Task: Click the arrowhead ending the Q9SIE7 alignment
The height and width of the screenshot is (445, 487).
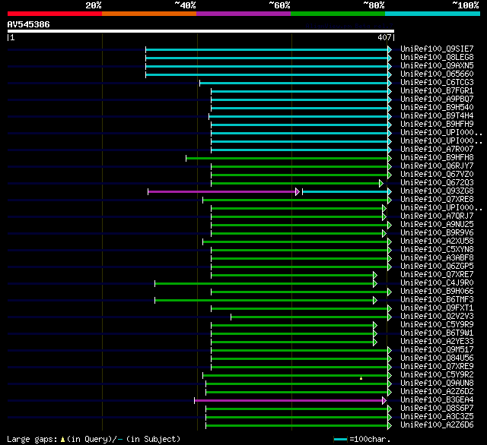Action: tap(390, 49)
